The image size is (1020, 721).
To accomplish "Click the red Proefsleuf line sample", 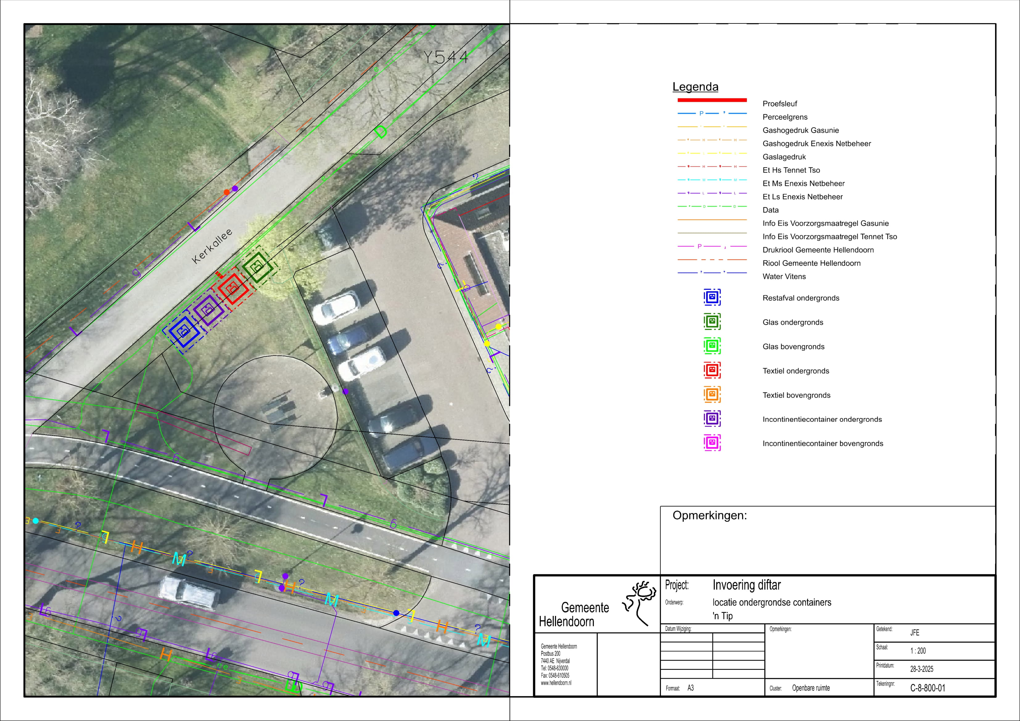I will pos(712,100).
